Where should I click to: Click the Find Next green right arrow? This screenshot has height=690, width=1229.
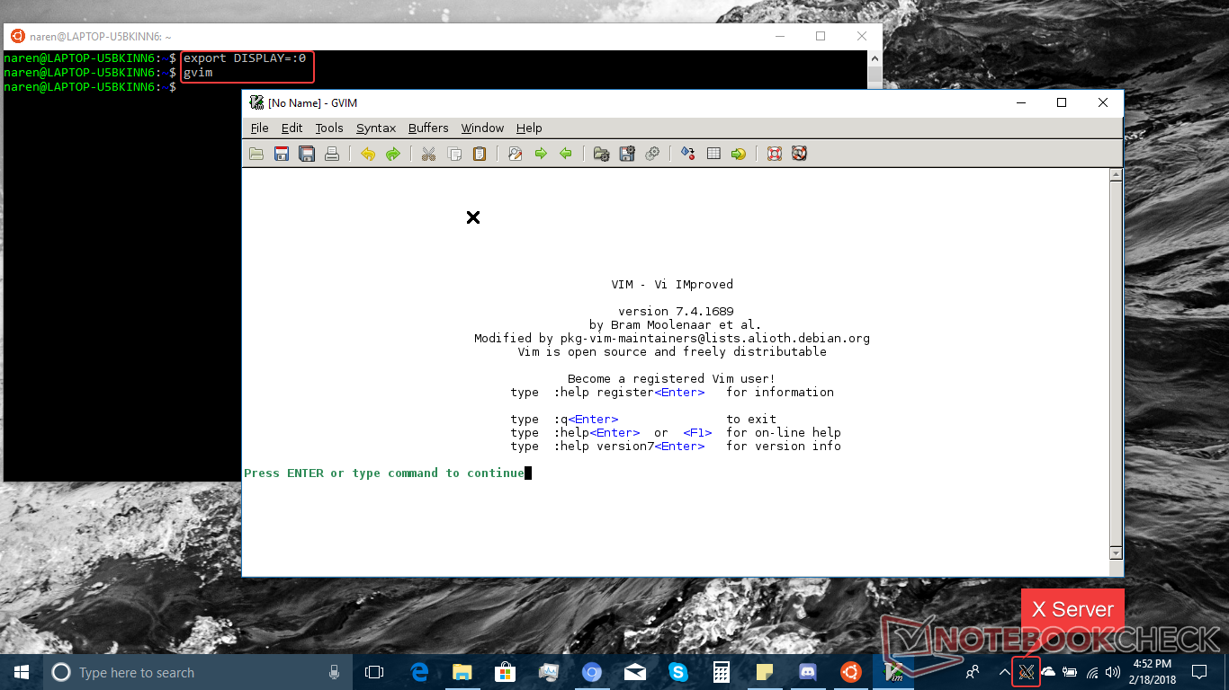541,154
